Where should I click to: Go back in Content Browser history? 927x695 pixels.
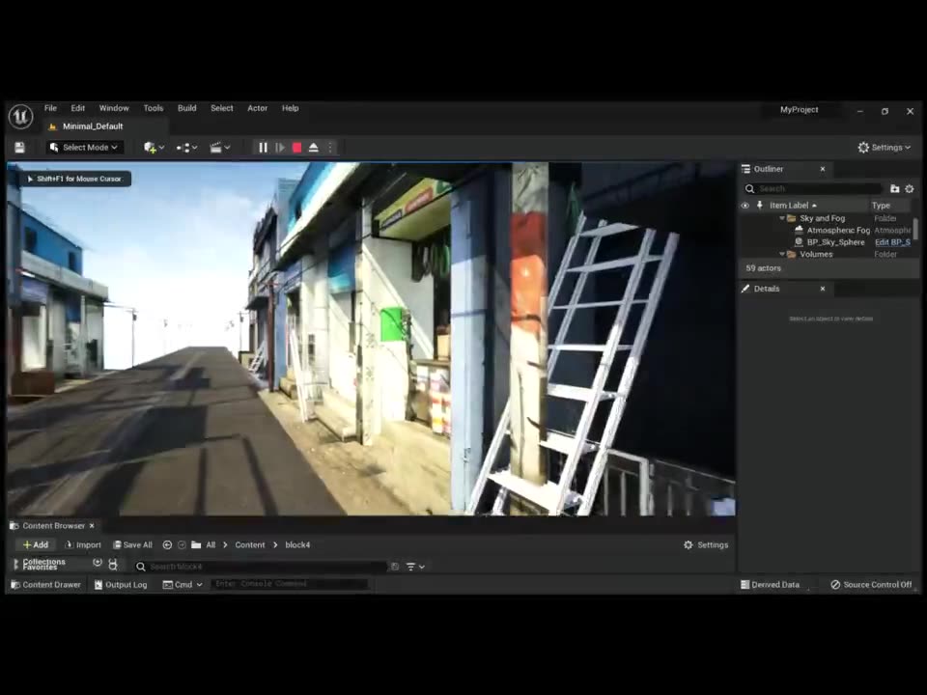[167, 544]
